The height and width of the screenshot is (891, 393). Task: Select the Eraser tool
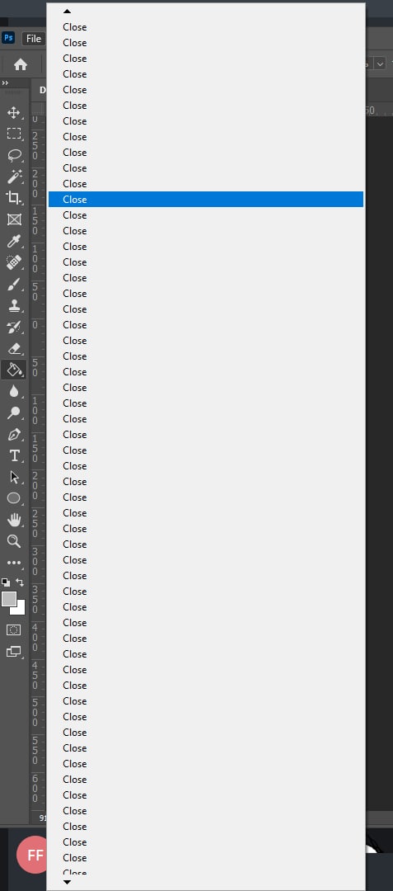coord(14,348)
